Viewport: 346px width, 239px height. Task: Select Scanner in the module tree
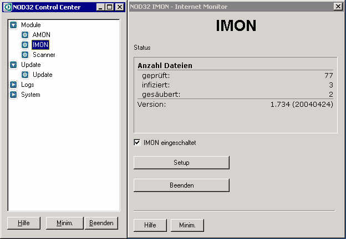click(x=44, y=55)
